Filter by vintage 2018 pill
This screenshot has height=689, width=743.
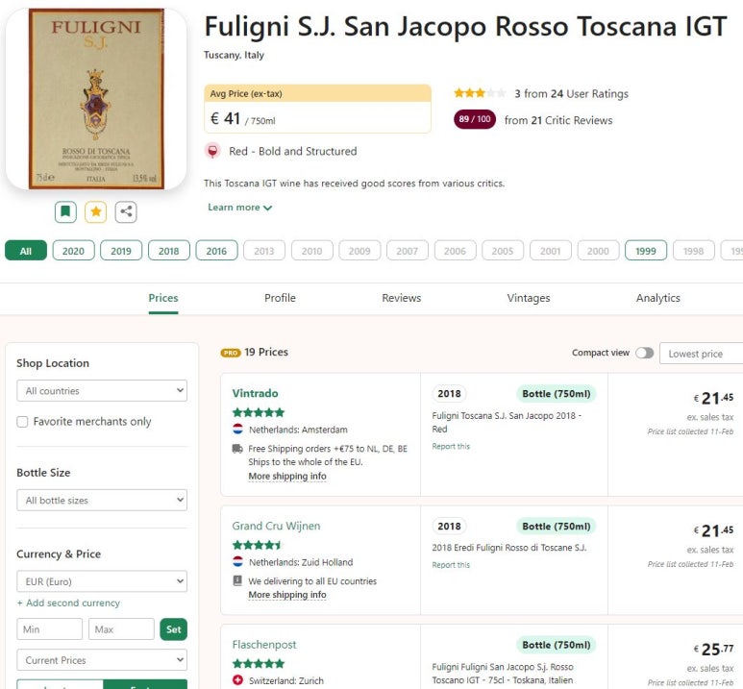pyautogui.click(x=169, y=251)
